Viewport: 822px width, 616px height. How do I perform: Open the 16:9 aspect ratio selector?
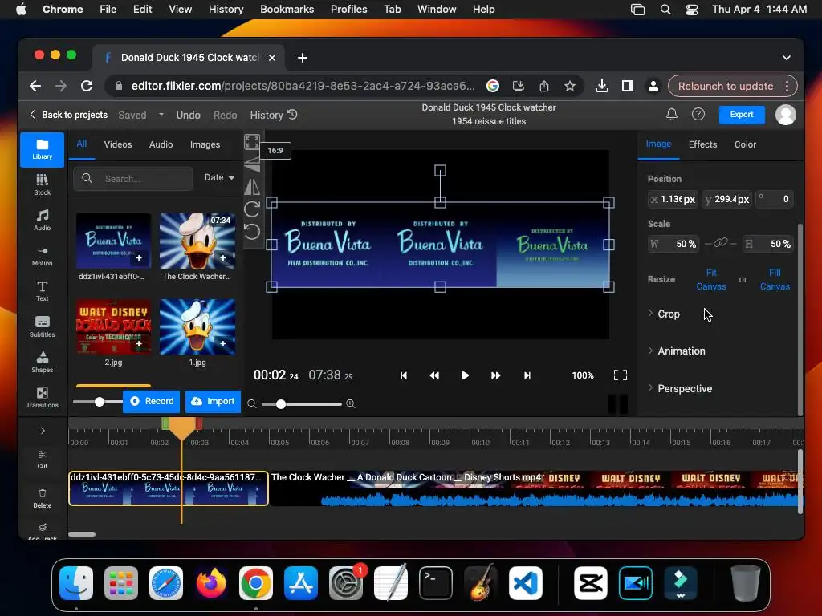(x=275, y=150)
